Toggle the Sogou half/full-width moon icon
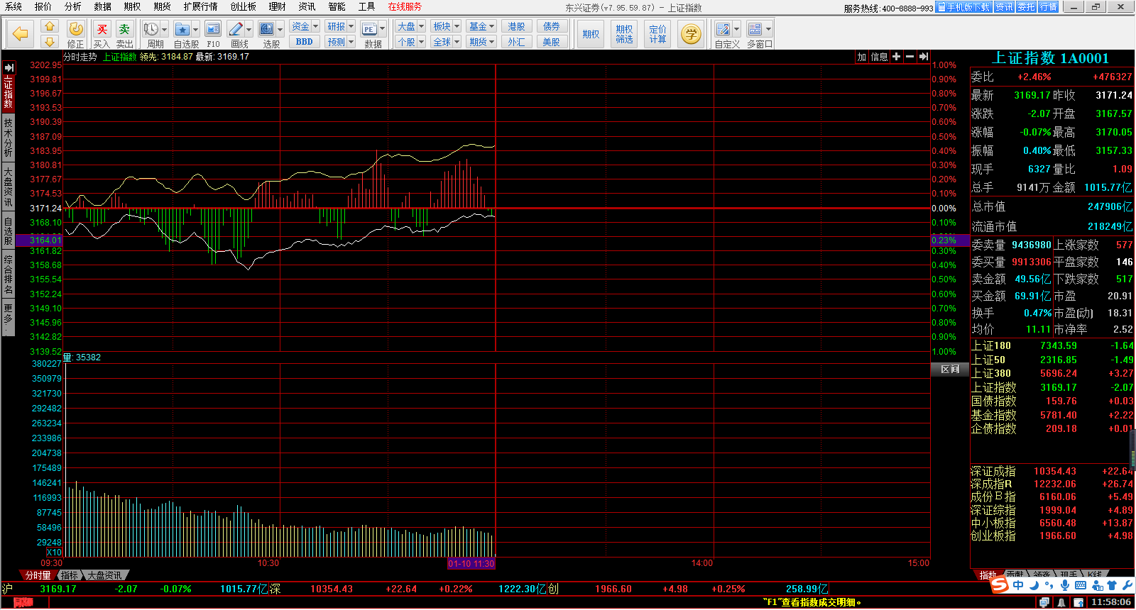This screenshot has height=610, width=1136. [1034, 585]
